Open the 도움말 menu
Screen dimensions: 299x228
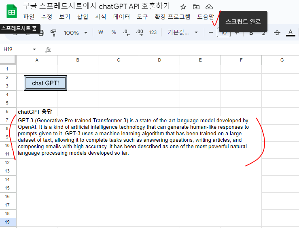coord(206,17)
